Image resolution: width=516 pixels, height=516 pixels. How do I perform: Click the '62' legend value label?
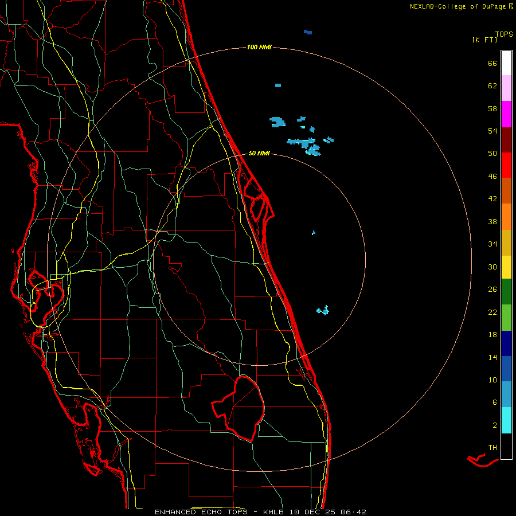492,86
